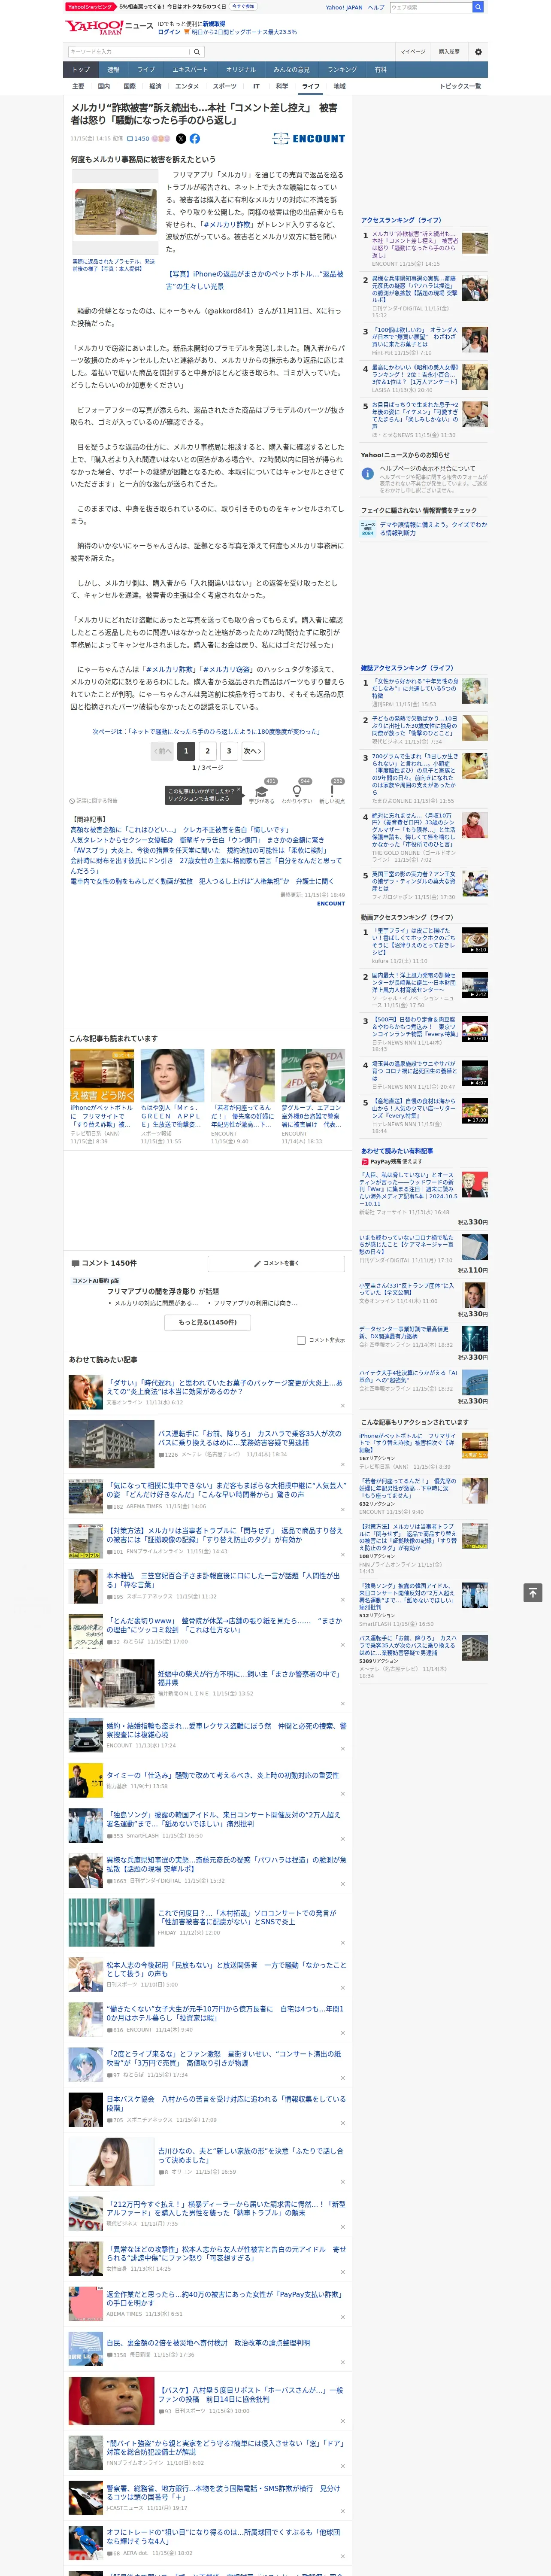Screen dimensions: 551x2576
Task: Toggle the コメント非表示 checkbox
Action: point(301,1340)
